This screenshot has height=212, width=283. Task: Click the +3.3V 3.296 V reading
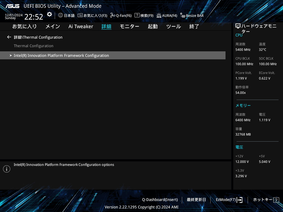241,176
